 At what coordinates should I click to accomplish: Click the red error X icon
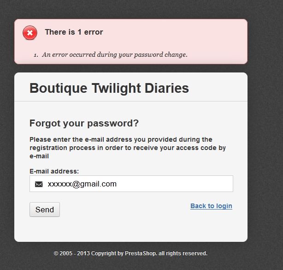[x=30, y=33]
